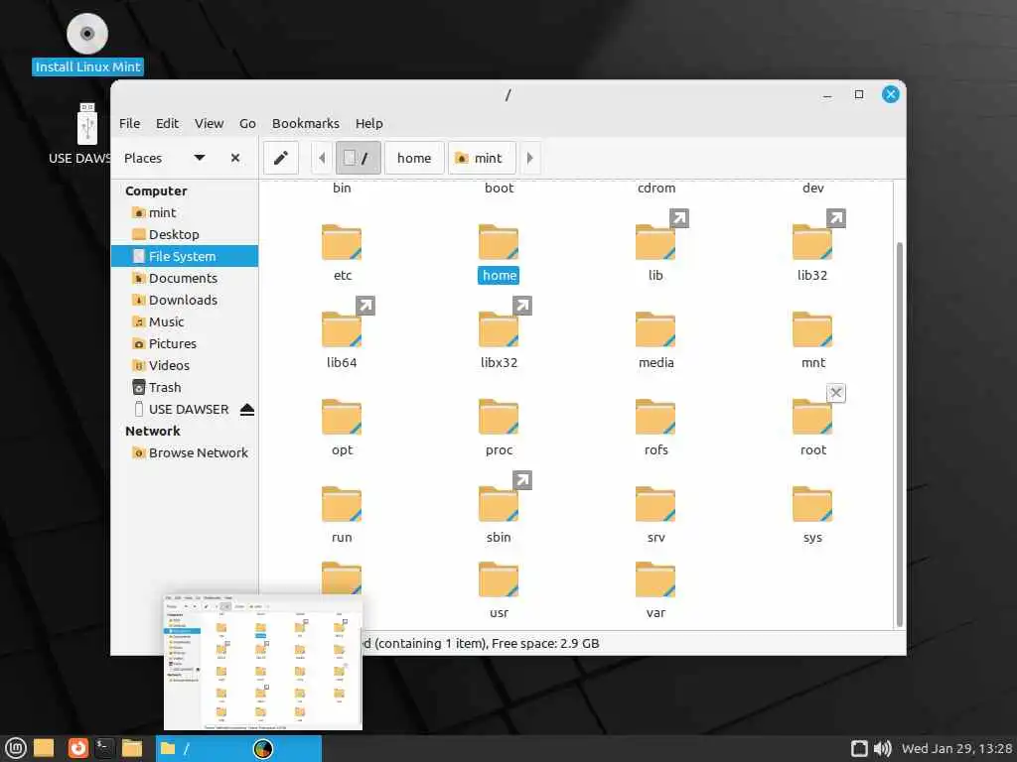The width and height of the screenshot is (1017, 762).
Task: Open the Edit menu
Action: (x=167, y=123)
